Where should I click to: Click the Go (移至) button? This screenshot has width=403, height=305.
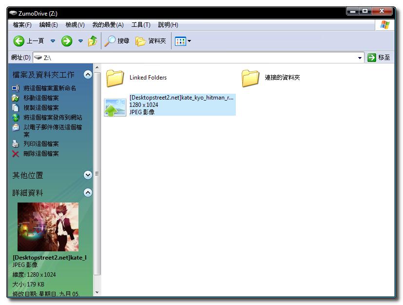379,58
